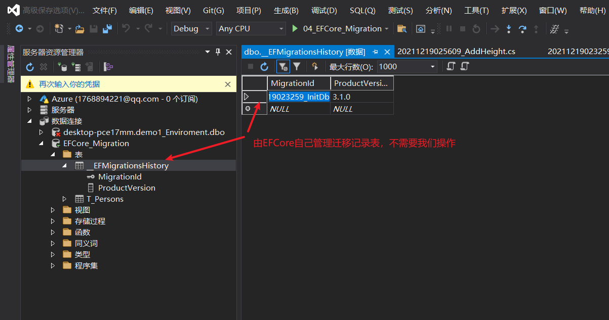Click the connect to database icon
This screenshot has width=609, height=320.
62,67
